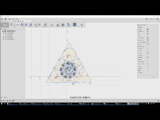Click Stop Sketch in the toolbar
The width and height of the screenshot is (160, 120).
81,24
